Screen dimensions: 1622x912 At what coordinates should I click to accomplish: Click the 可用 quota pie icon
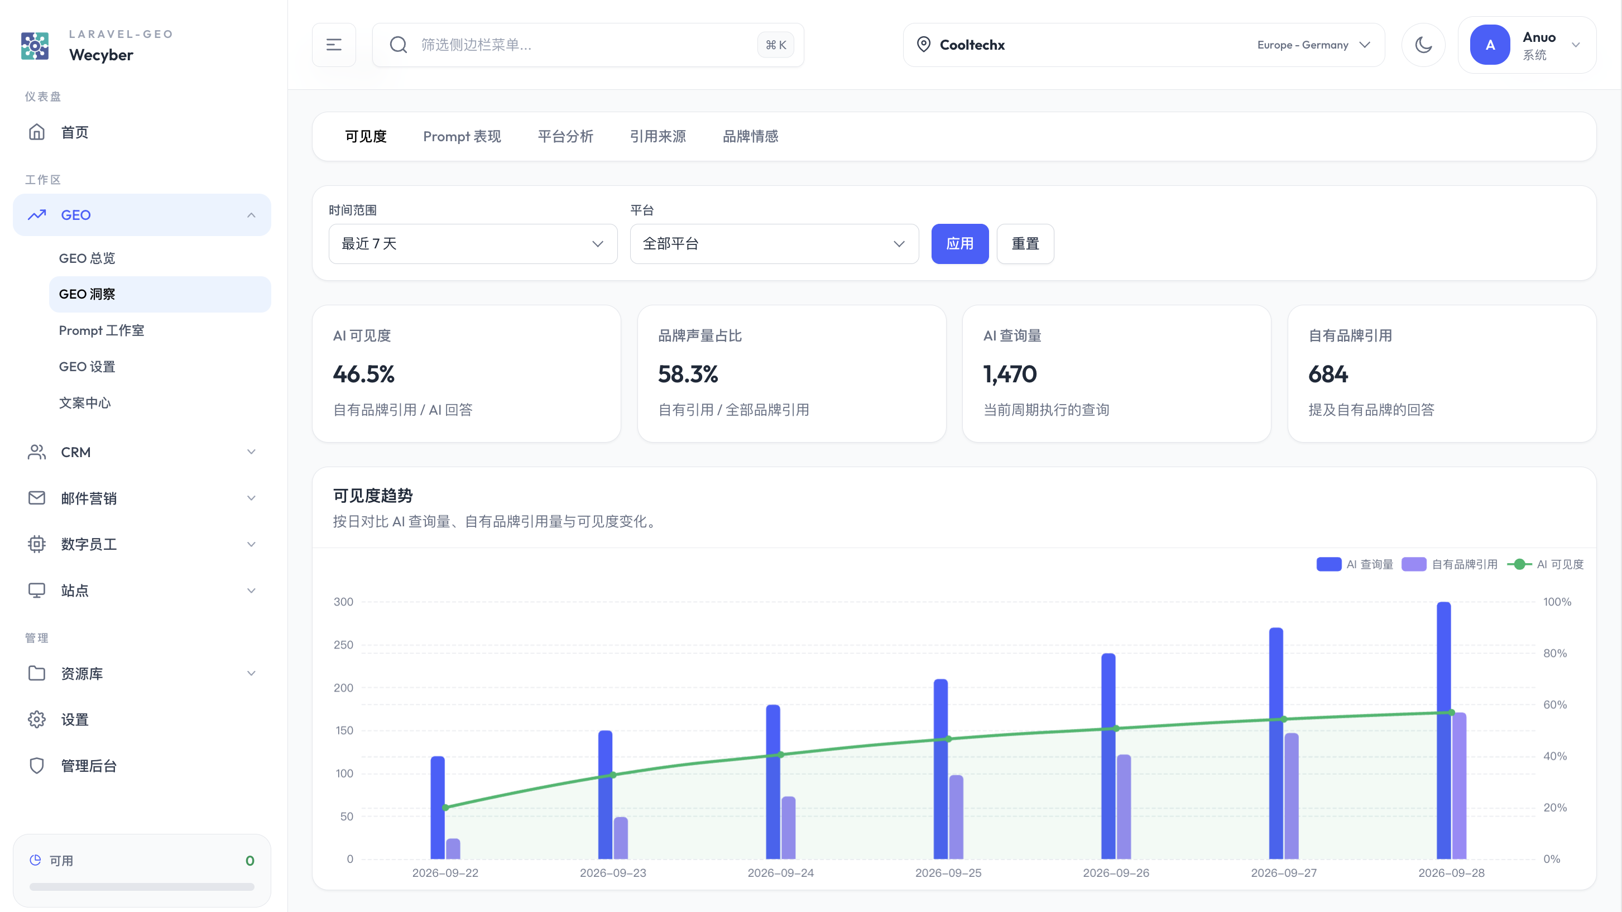coord(35,860)
